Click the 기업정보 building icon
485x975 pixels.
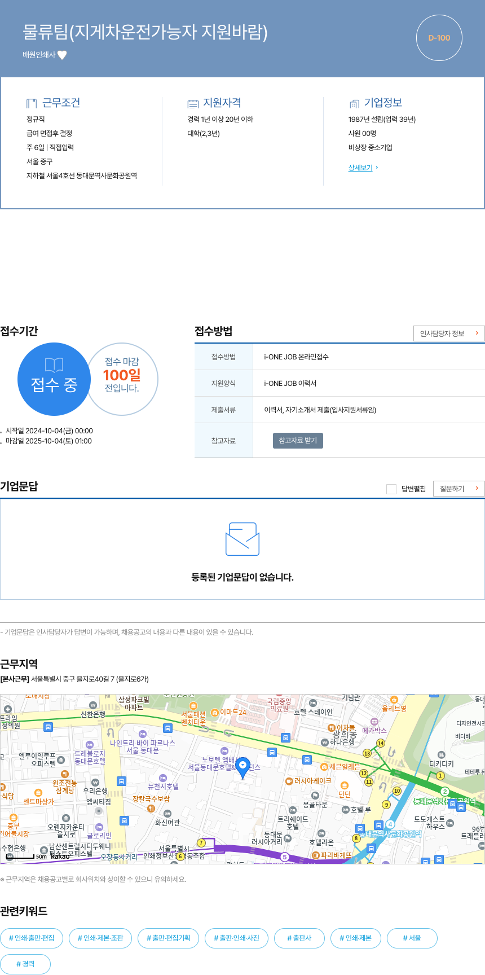click(x=354, y=103)
